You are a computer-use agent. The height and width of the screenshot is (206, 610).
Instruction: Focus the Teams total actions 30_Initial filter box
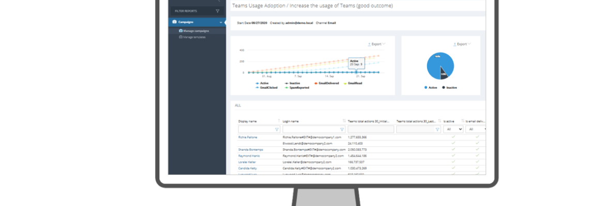coord(371,129)
